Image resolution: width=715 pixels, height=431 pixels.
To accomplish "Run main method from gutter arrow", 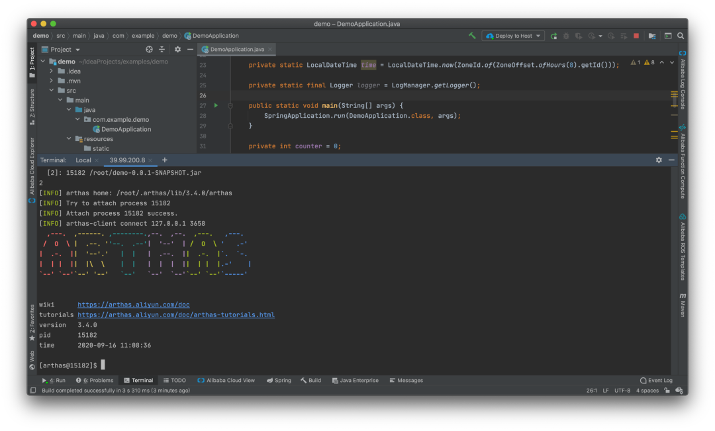I will point(216,106).
